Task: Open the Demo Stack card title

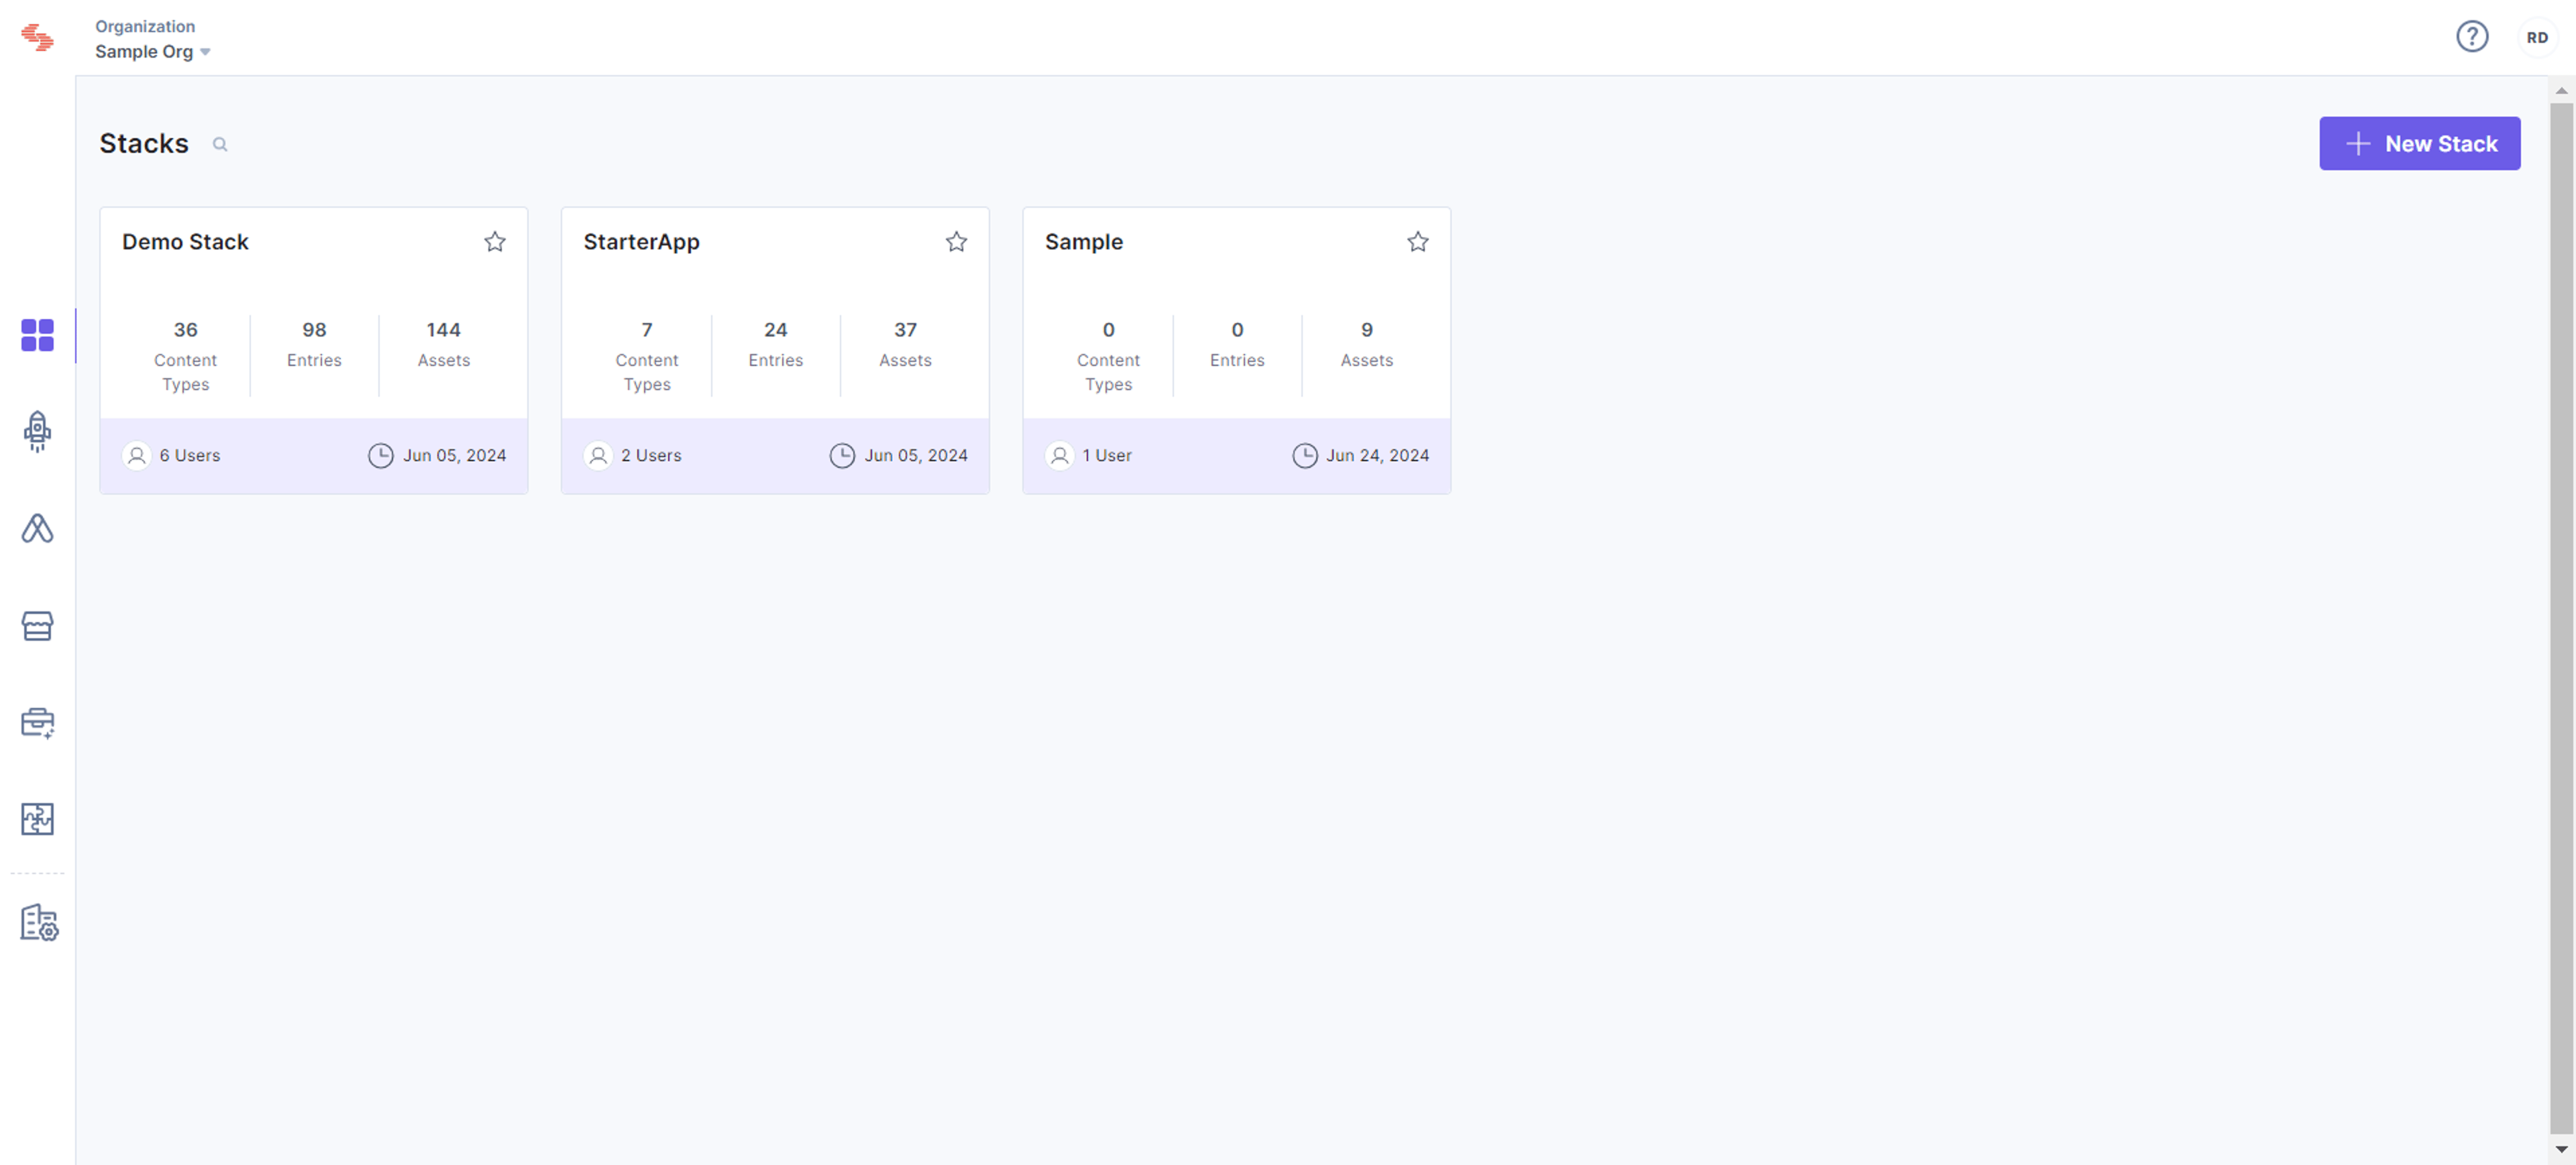Action: [x=185, y=242]
